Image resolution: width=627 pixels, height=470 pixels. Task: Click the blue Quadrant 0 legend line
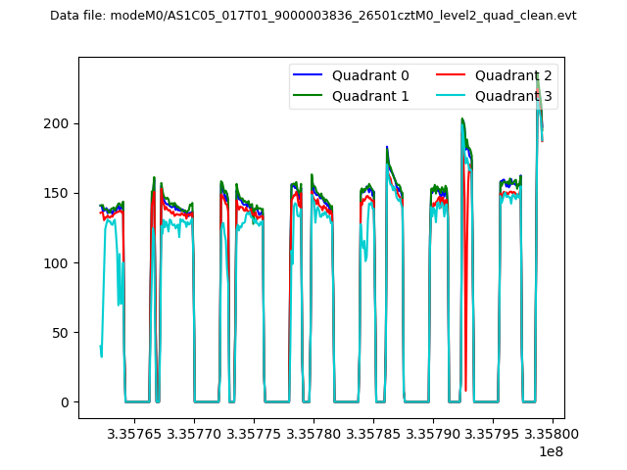308,75
